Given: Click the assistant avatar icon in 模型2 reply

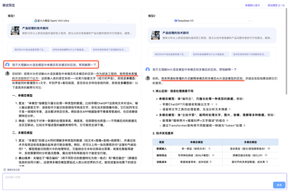Looking at the screenshot, I should (x=148, y=78).
